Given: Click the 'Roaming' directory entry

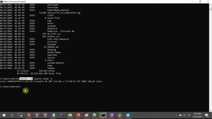Looking at the screenshot, I should click(x=52, y=50).
